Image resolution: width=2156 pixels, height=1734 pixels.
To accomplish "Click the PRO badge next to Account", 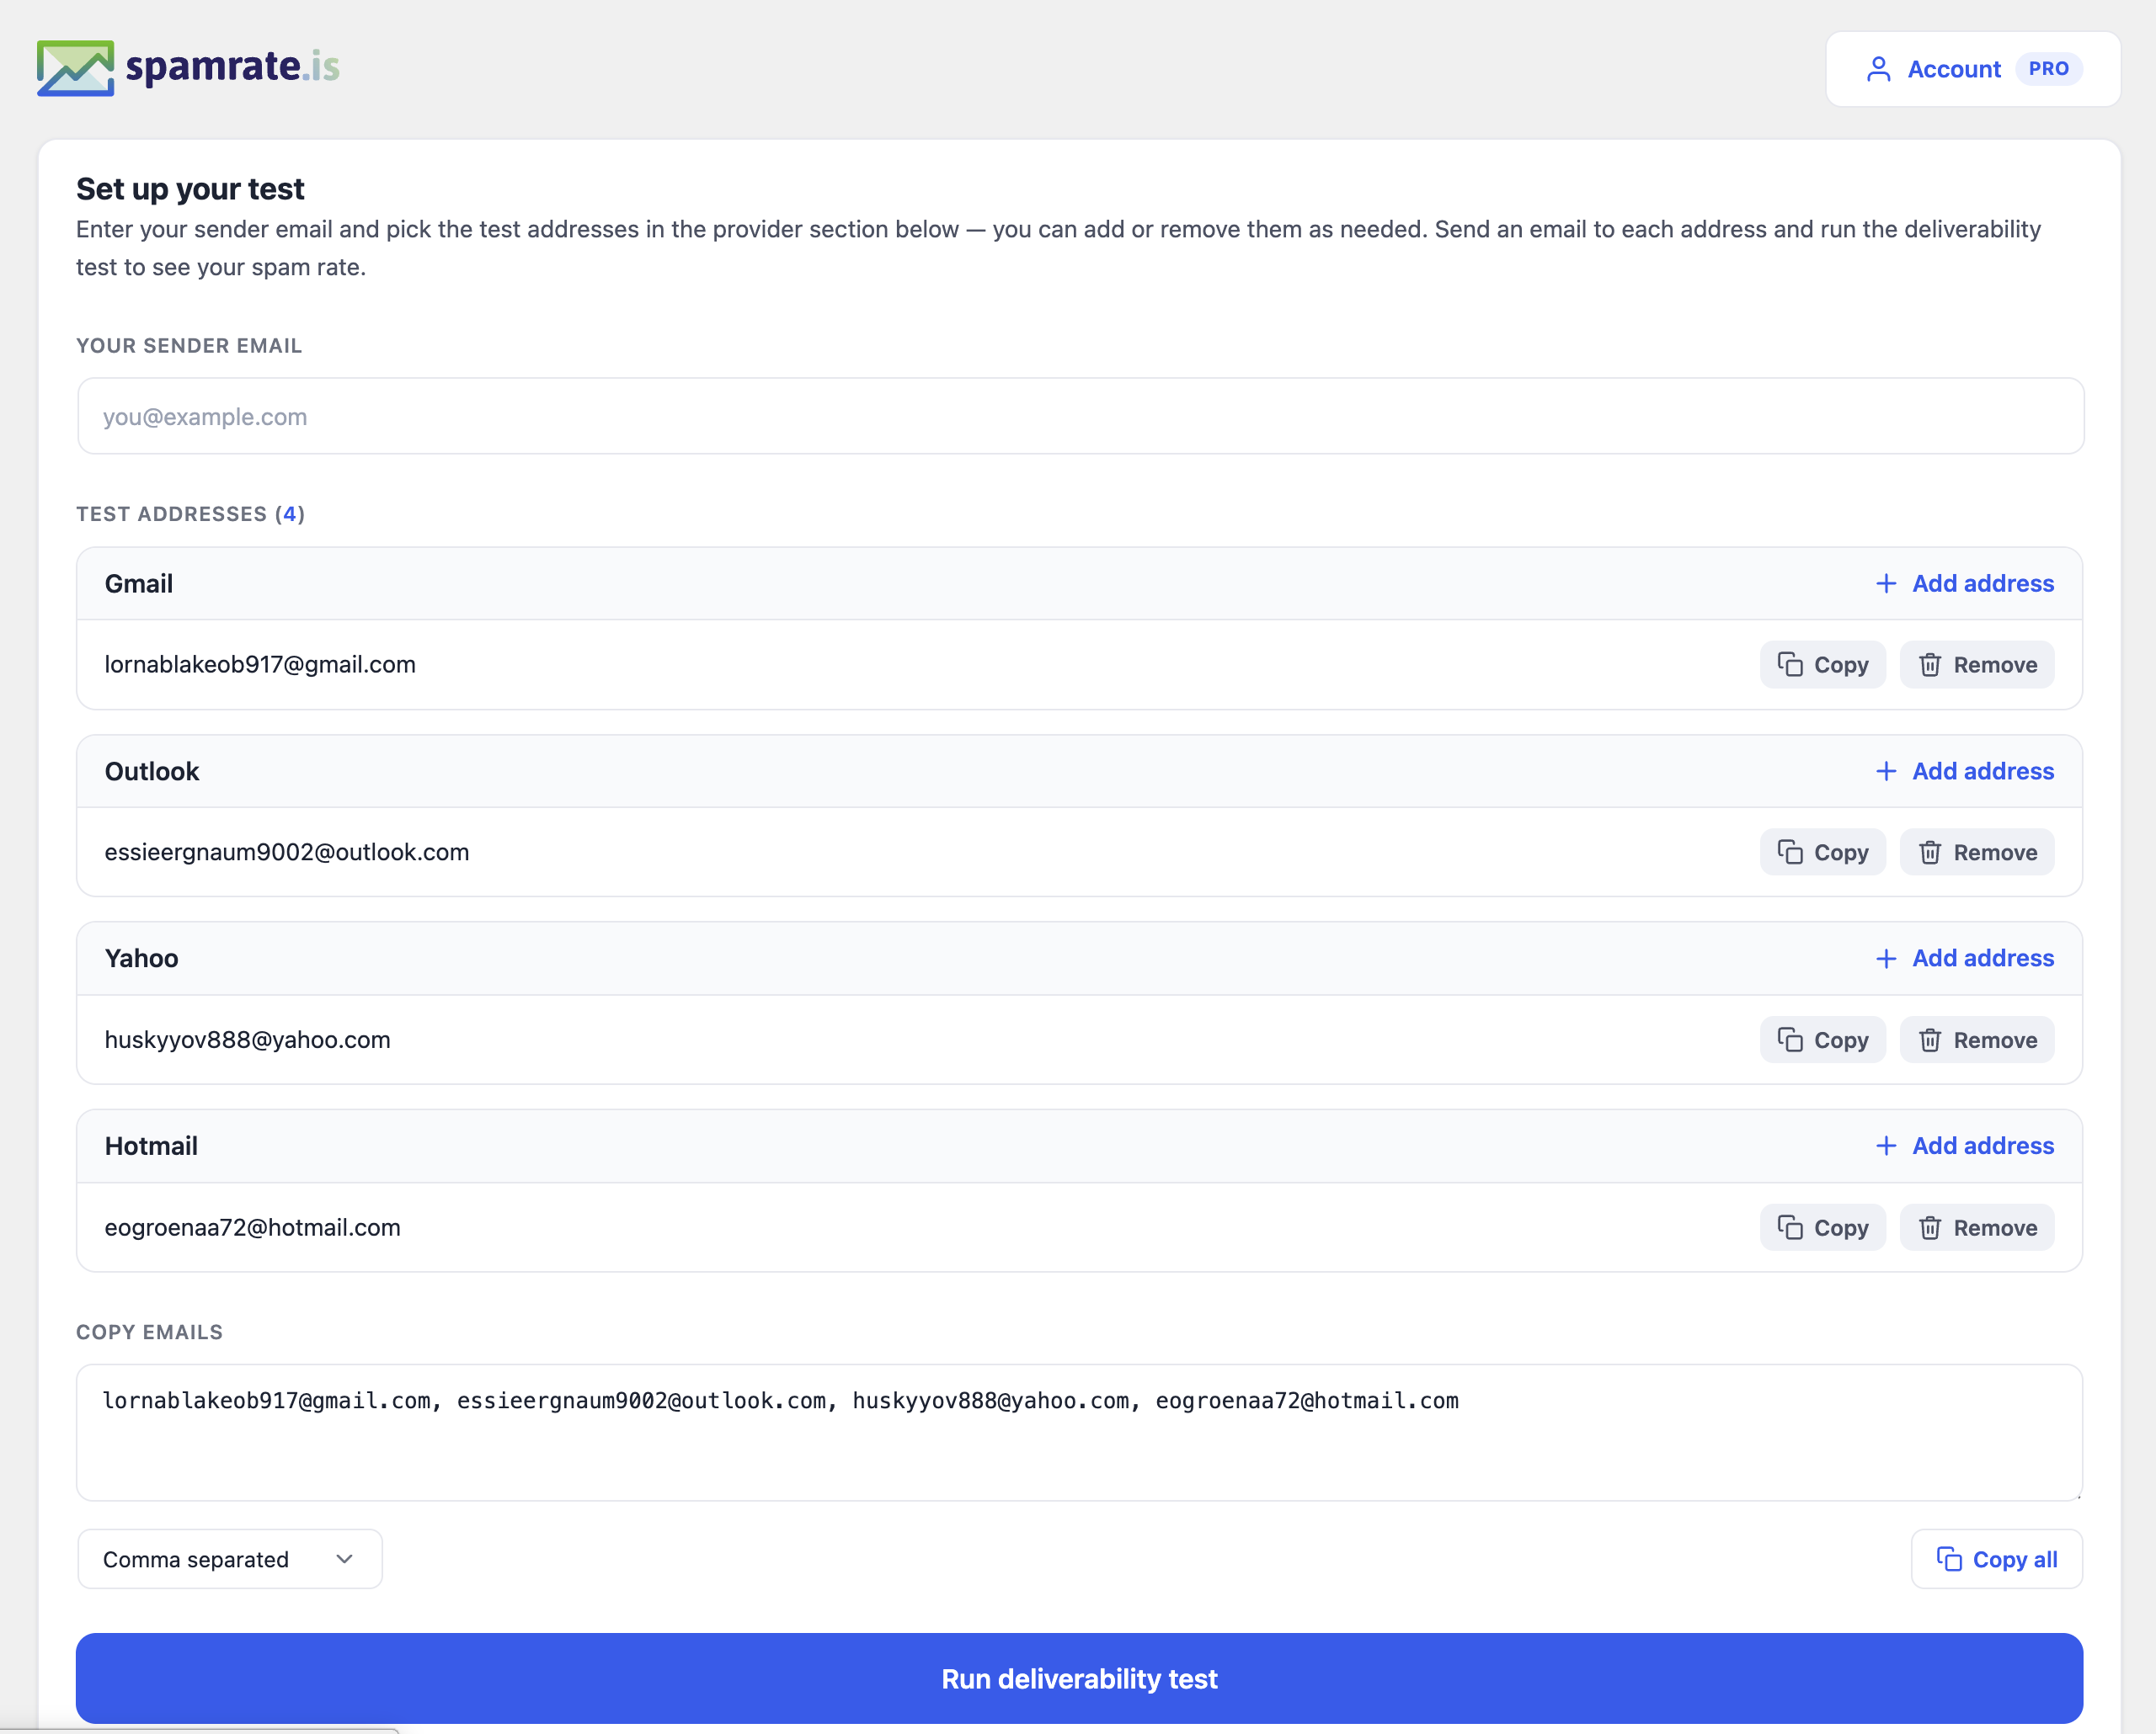I will click(x=2048, y=69).
